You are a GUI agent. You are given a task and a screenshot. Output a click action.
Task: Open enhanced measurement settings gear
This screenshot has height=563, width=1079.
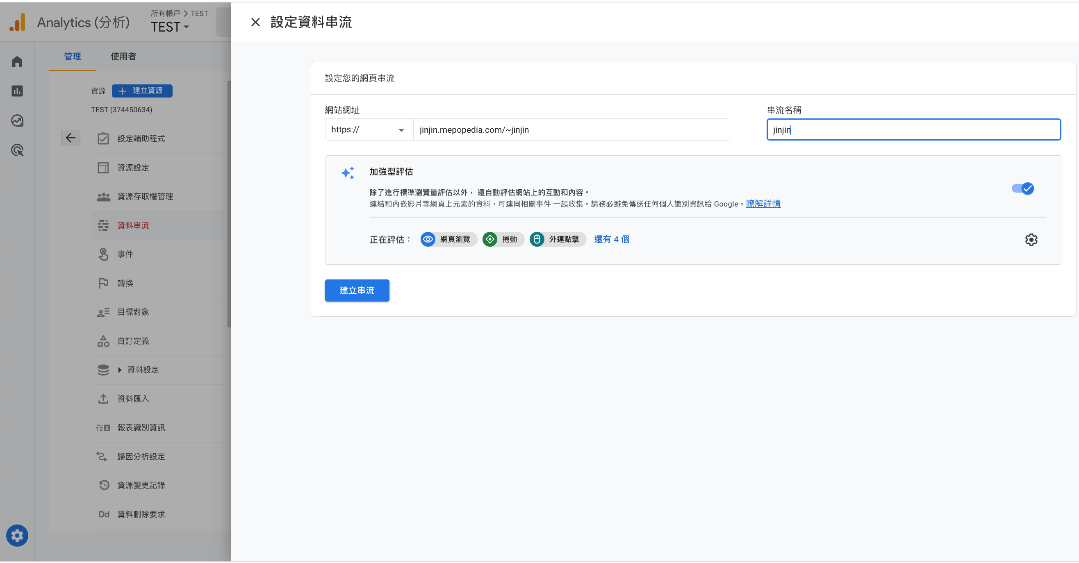coord(1031,239)
